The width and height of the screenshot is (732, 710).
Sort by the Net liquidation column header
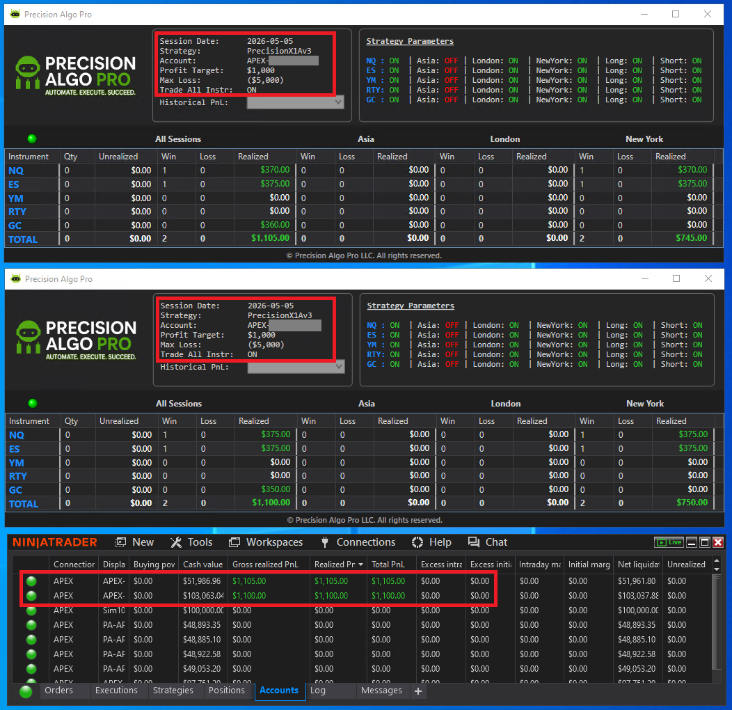639,565
